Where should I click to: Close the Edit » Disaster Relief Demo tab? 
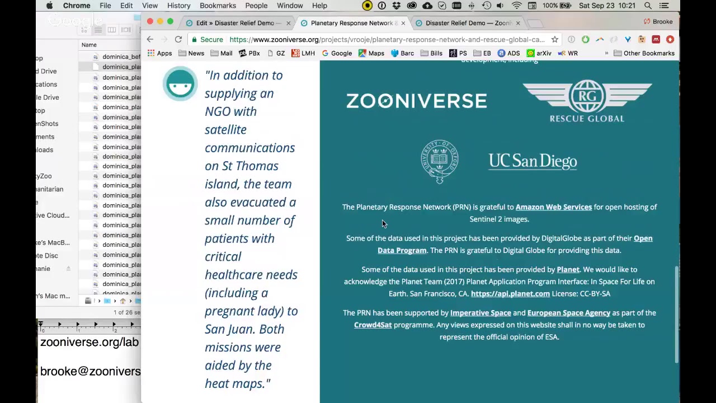pyautogui.click(x=288, y=23)
